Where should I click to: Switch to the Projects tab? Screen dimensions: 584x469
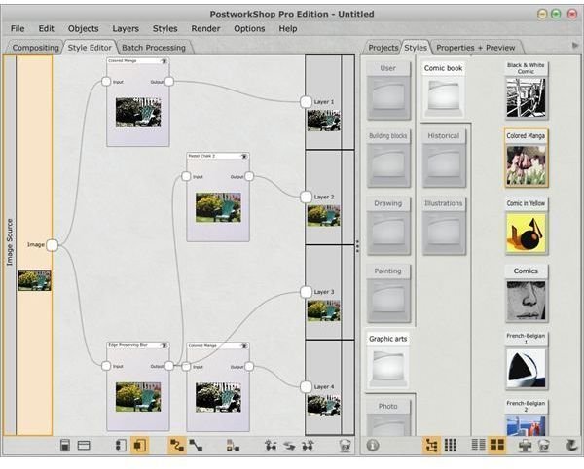[x=383, y=48]
